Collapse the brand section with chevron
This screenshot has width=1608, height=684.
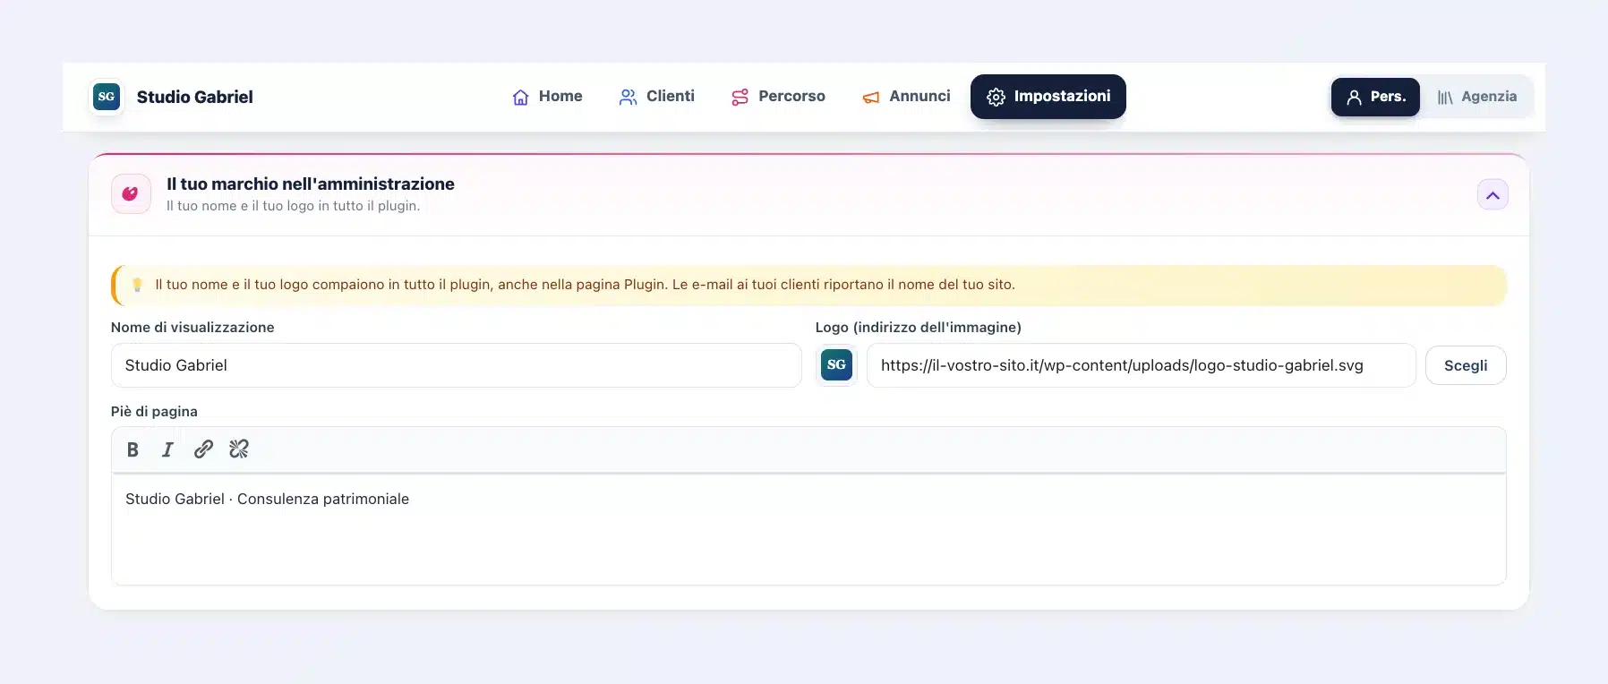[1493, 195]
